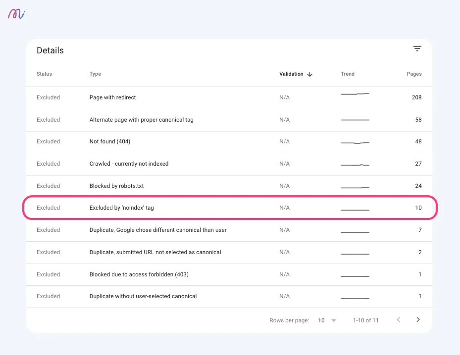
Task: Click the purple squiggle logo
Action: (x=16, y=14)
